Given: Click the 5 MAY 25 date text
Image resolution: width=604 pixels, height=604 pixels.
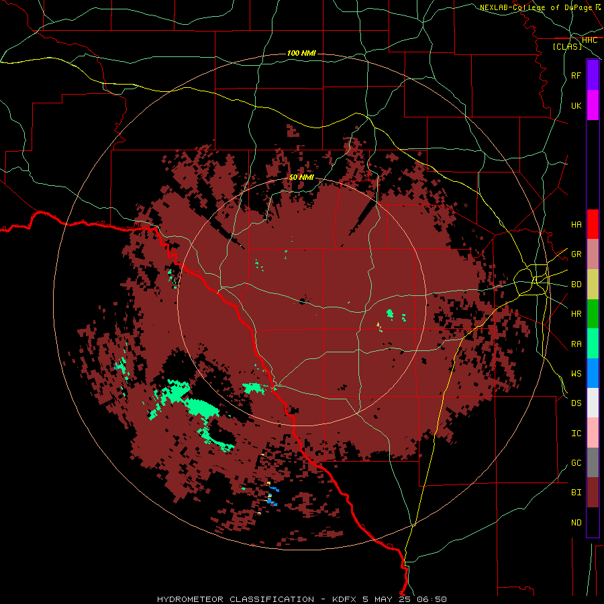Looking at the screenshot, I should [386, 599].
